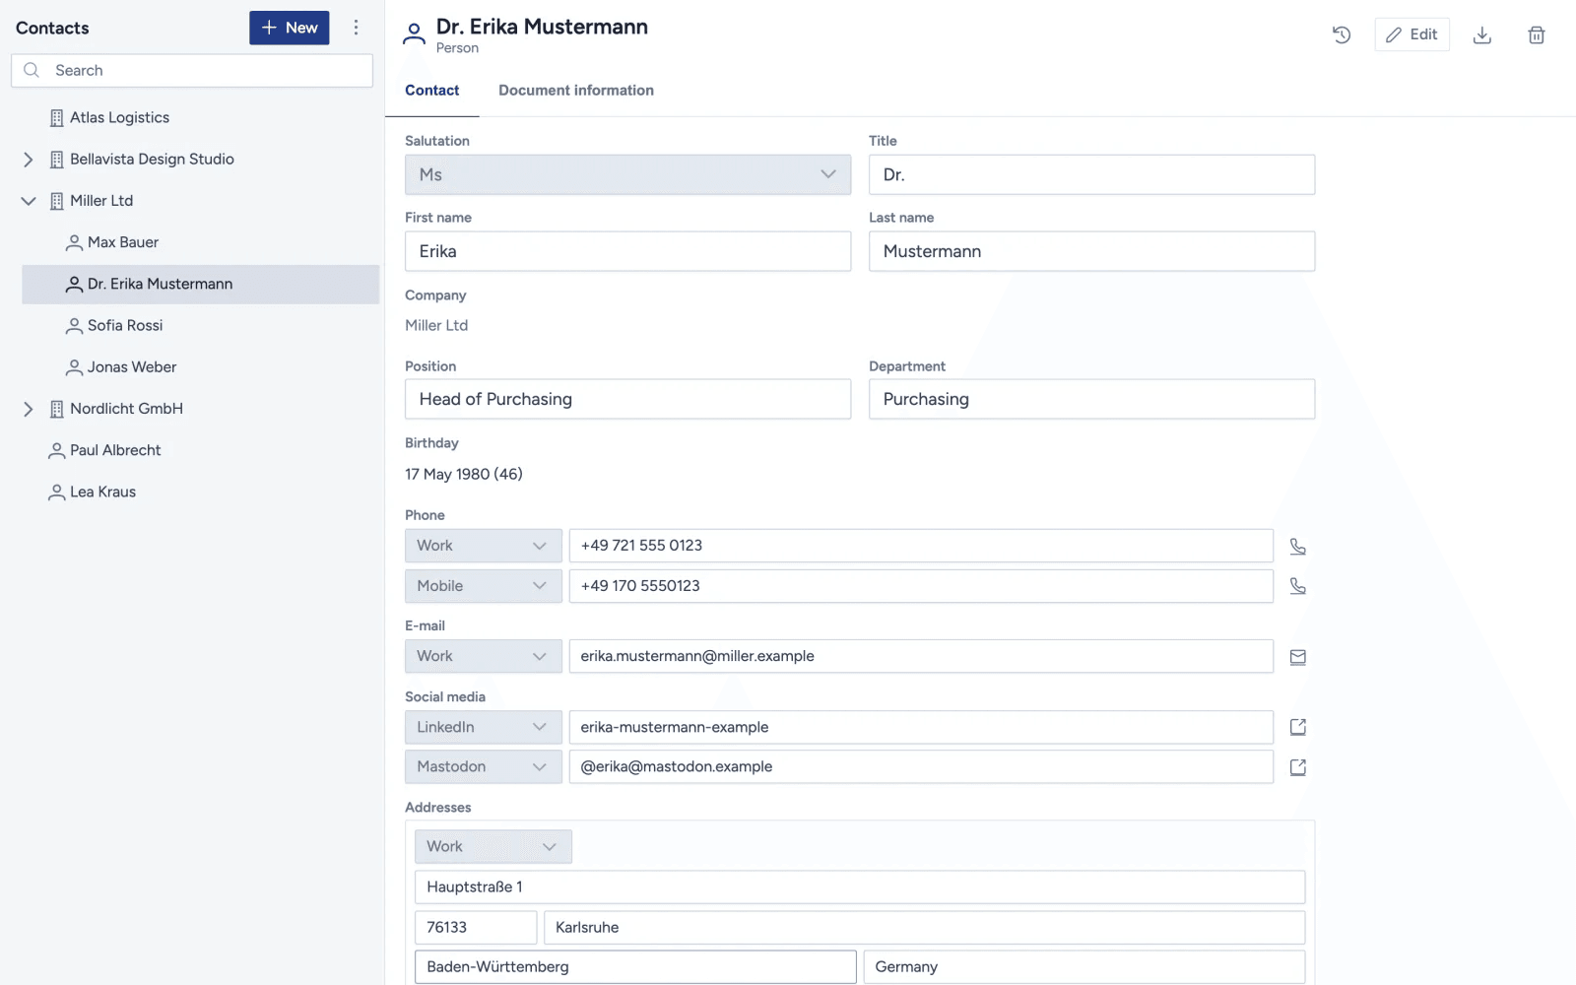Image resolution: width=1576 pixels, height=985 pixels.
Task: Click into the Contacts search field
Action: [192, 71]
